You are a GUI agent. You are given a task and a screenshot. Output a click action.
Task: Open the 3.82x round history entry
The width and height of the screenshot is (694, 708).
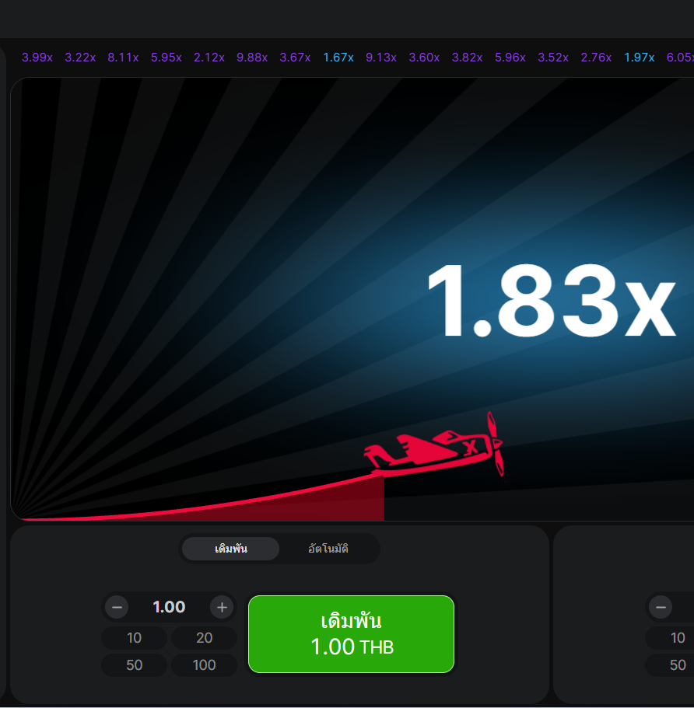click(x=467, y=58)
